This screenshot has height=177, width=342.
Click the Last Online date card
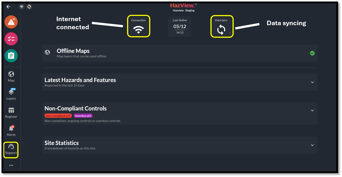(x=180, y=27)
